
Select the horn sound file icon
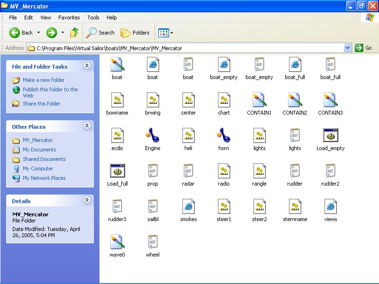point(224,135)
